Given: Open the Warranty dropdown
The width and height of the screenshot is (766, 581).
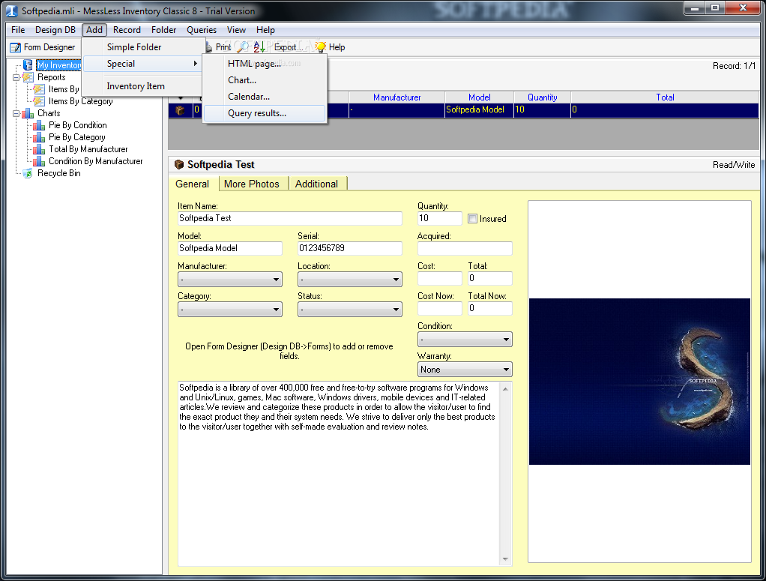Looking at the screenshot, I should pos(465,370).
